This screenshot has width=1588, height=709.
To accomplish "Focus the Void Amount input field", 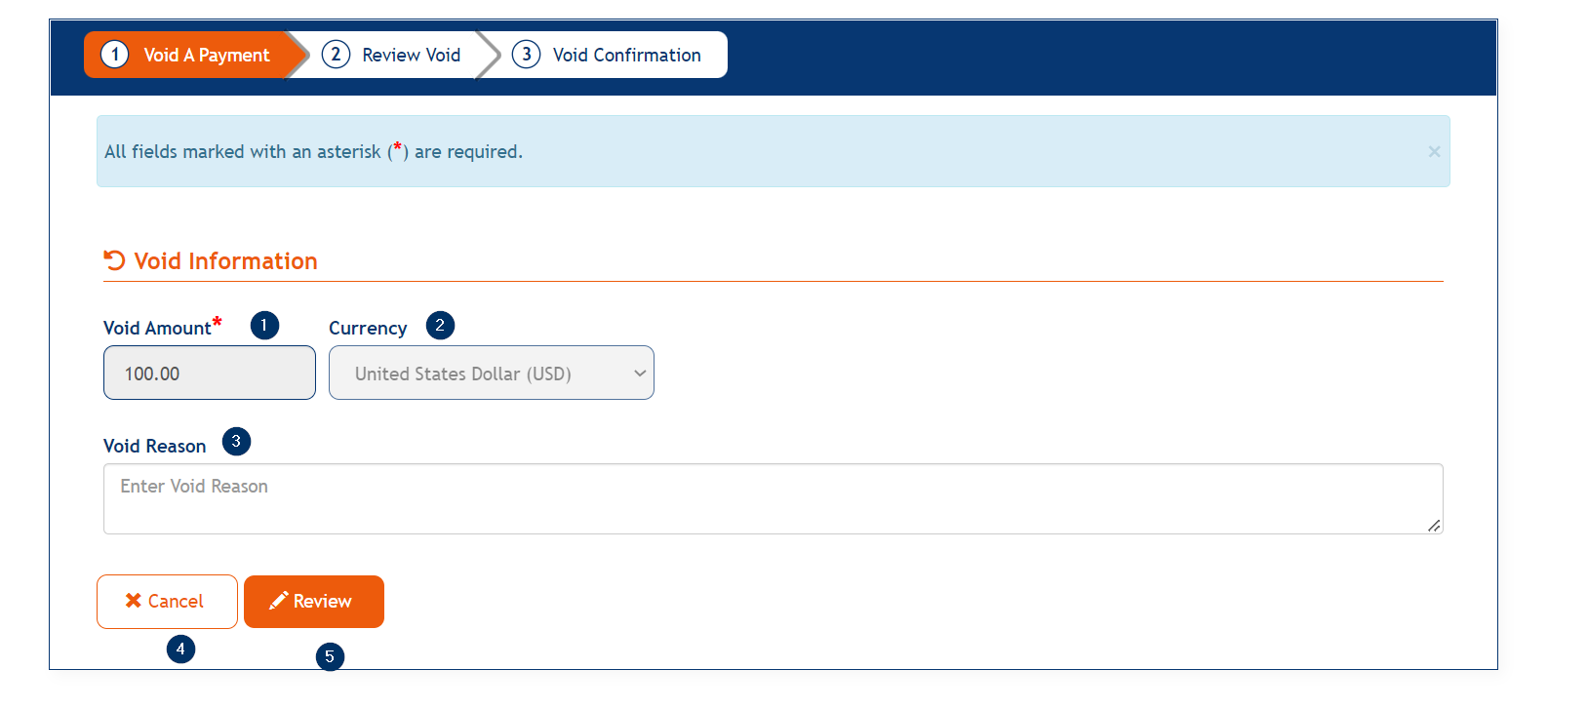I will 210,374.
